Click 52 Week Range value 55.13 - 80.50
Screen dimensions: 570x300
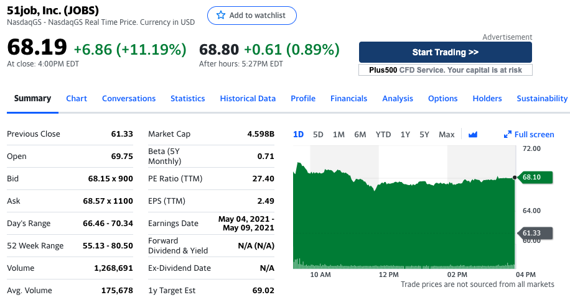coord(108,246)
